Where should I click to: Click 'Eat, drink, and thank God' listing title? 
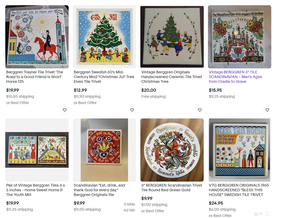(x=100, y=190)
